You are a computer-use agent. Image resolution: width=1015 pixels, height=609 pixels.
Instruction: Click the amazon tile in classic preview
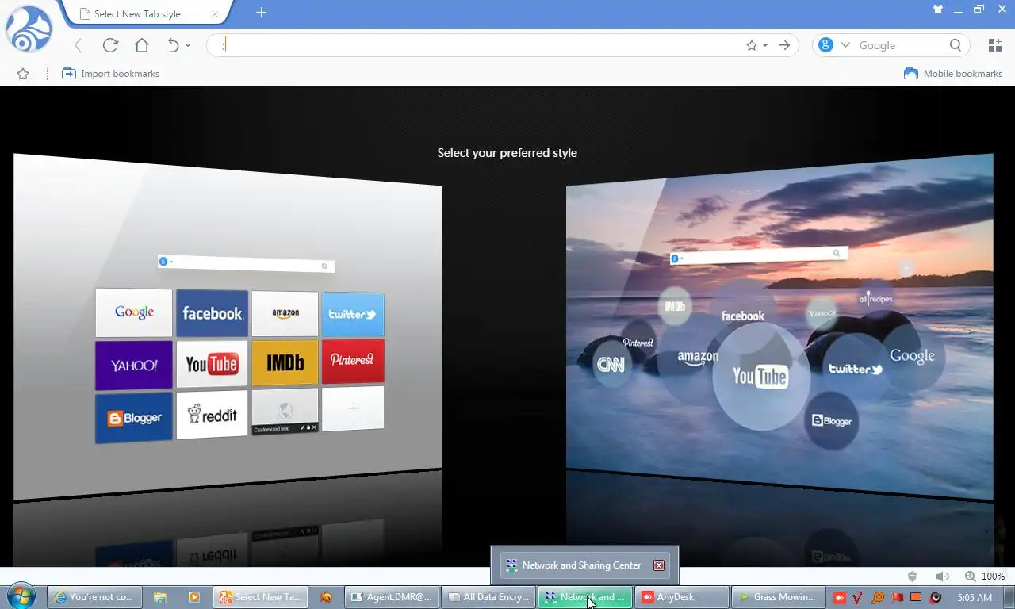(x=285, y=314)
